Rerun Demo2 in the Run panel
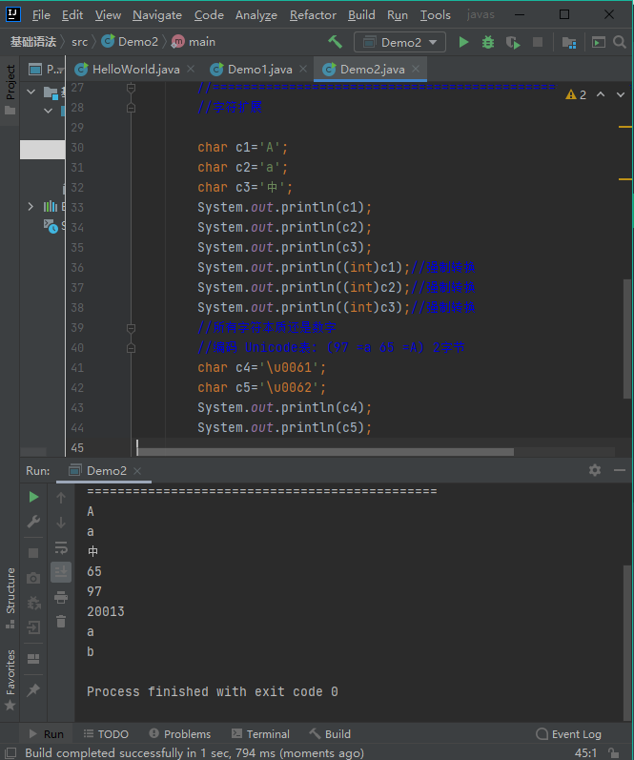 click(33, 497)
